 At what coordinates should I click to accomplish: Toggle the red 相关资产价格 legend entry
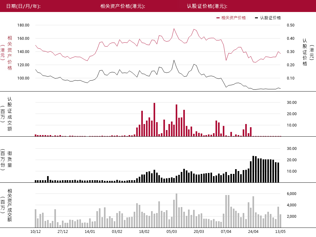[x=231, y=18]
